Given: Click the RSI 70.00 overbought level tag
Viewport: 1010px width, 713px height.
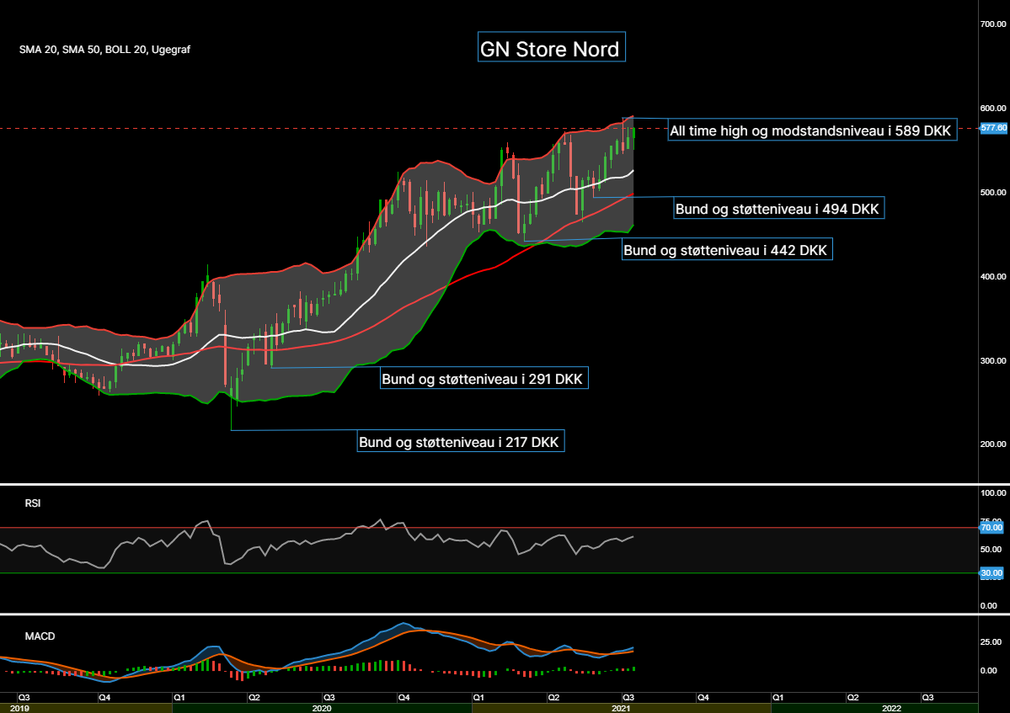Looking at the screenshot, I should point(991,528).
